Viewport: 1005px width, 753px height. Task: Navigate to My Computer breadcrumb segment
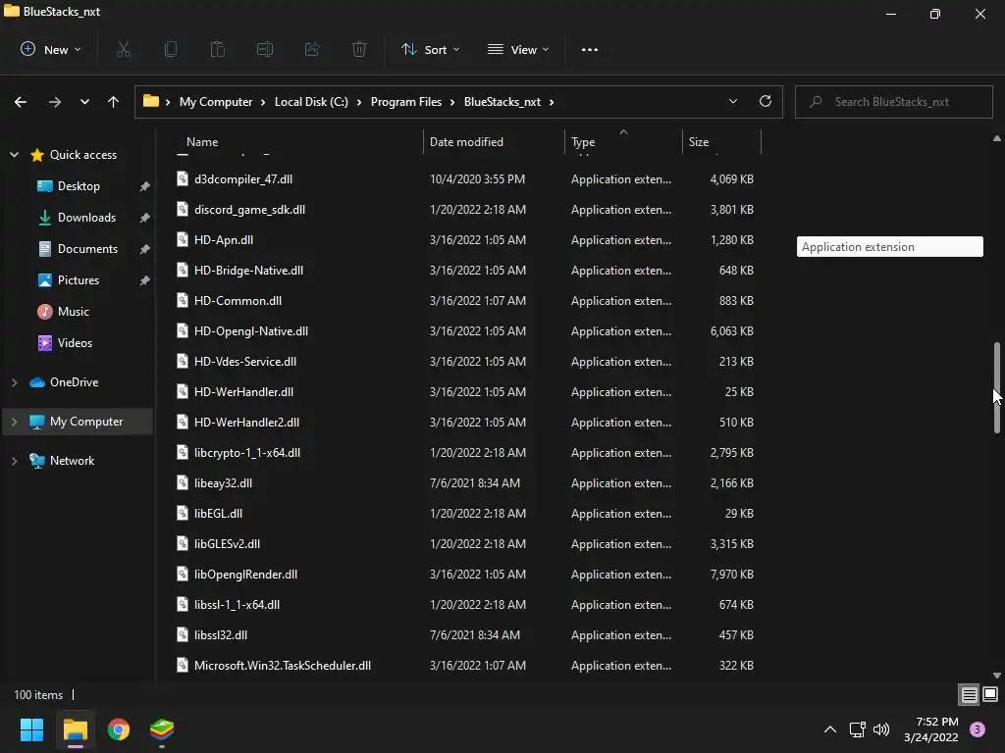click(215, 102)
